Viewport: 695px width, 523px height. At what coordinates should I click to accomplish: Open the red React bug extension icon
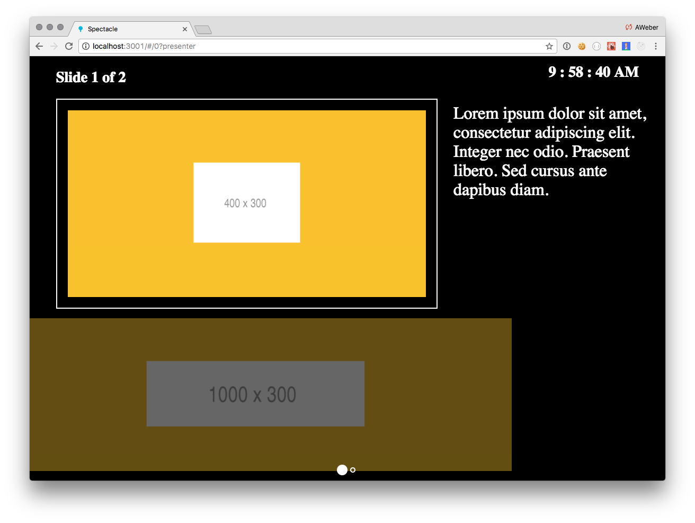[x=611, y=46]
